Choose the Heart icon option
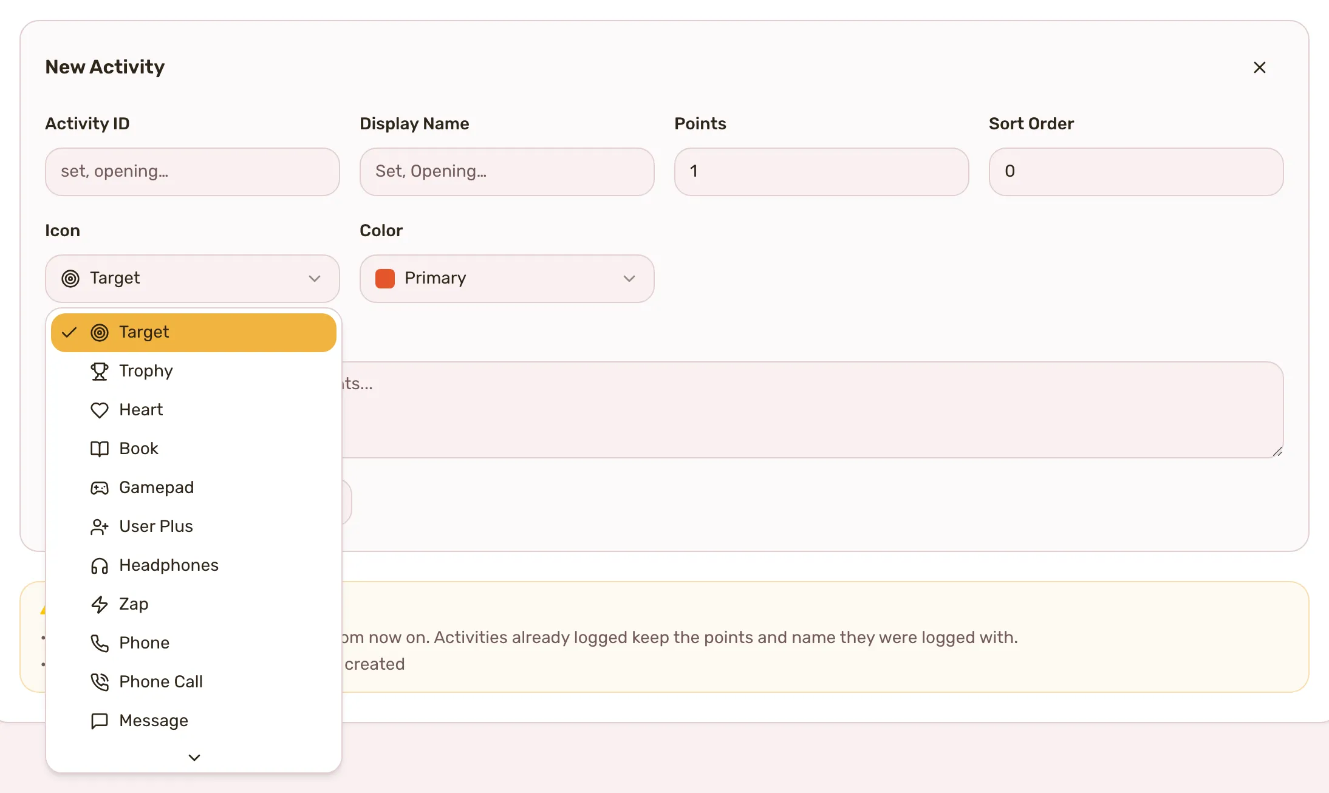The image size is (1329, 793). pyautogui.click(x=193, y=410)
